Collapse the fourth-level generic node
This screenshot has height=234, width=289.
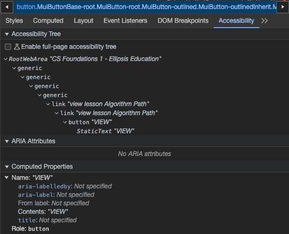click(x=39, y=95)
